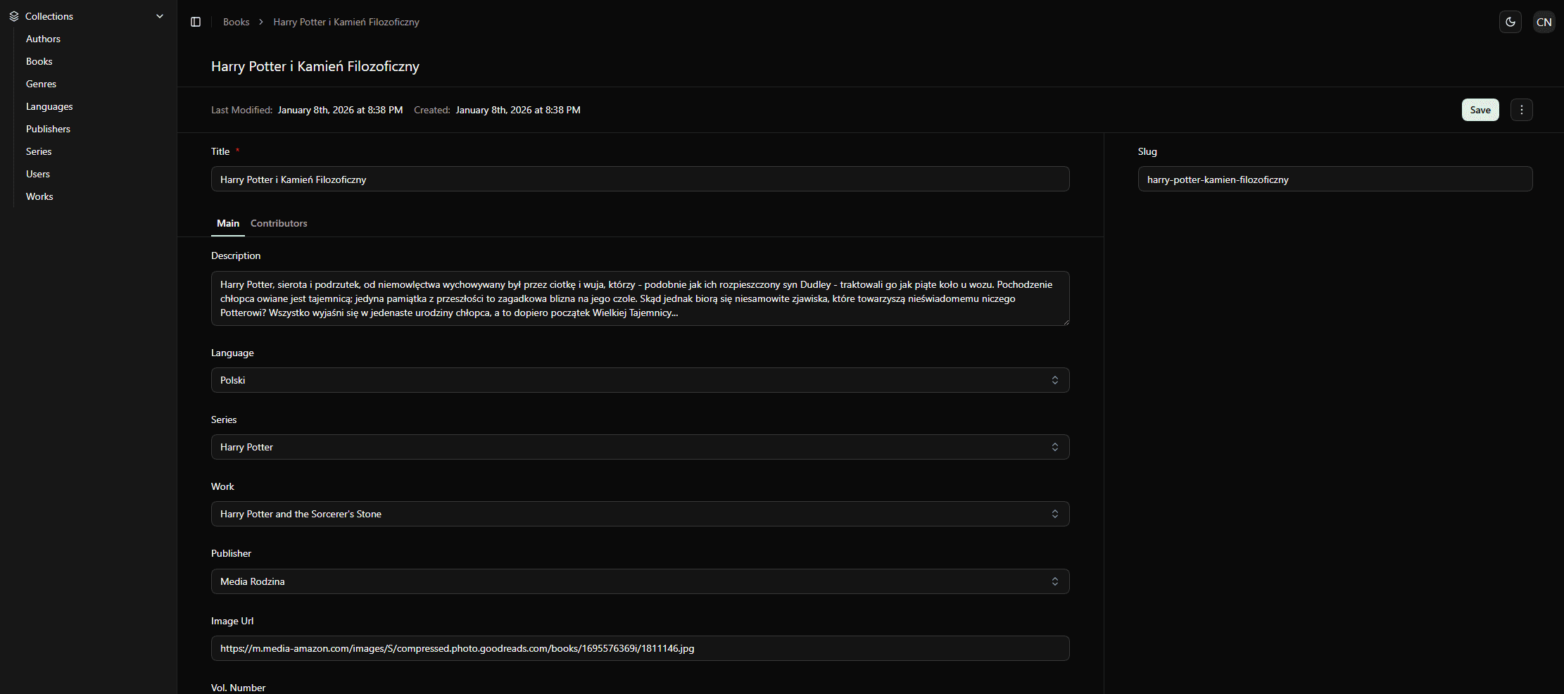Screen dimensions: 1564x694
Task: Go to Books in the breadcrumb
Action: coord(236,22)
